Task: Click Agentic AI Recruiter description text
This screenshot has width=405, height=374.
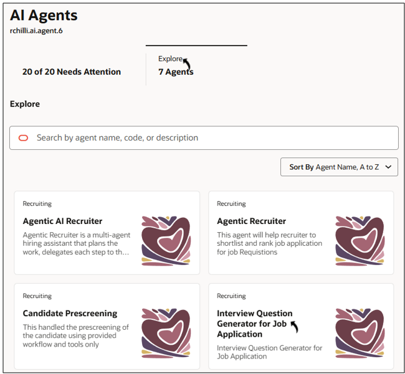Action: 76,243
